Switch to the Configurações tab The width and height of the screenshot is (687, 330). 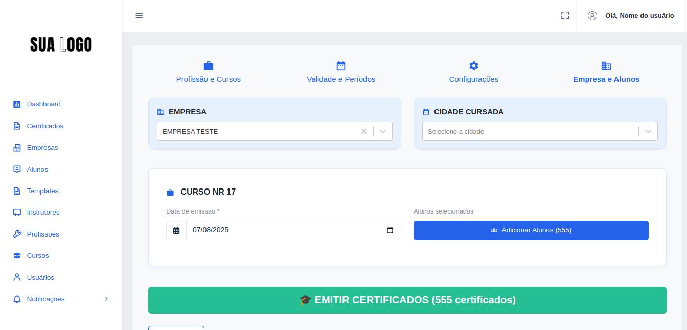pos(473,73)
